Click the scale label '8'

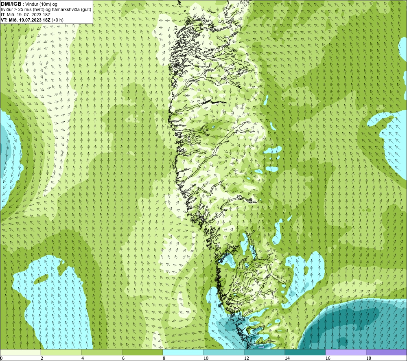[164, 359]
